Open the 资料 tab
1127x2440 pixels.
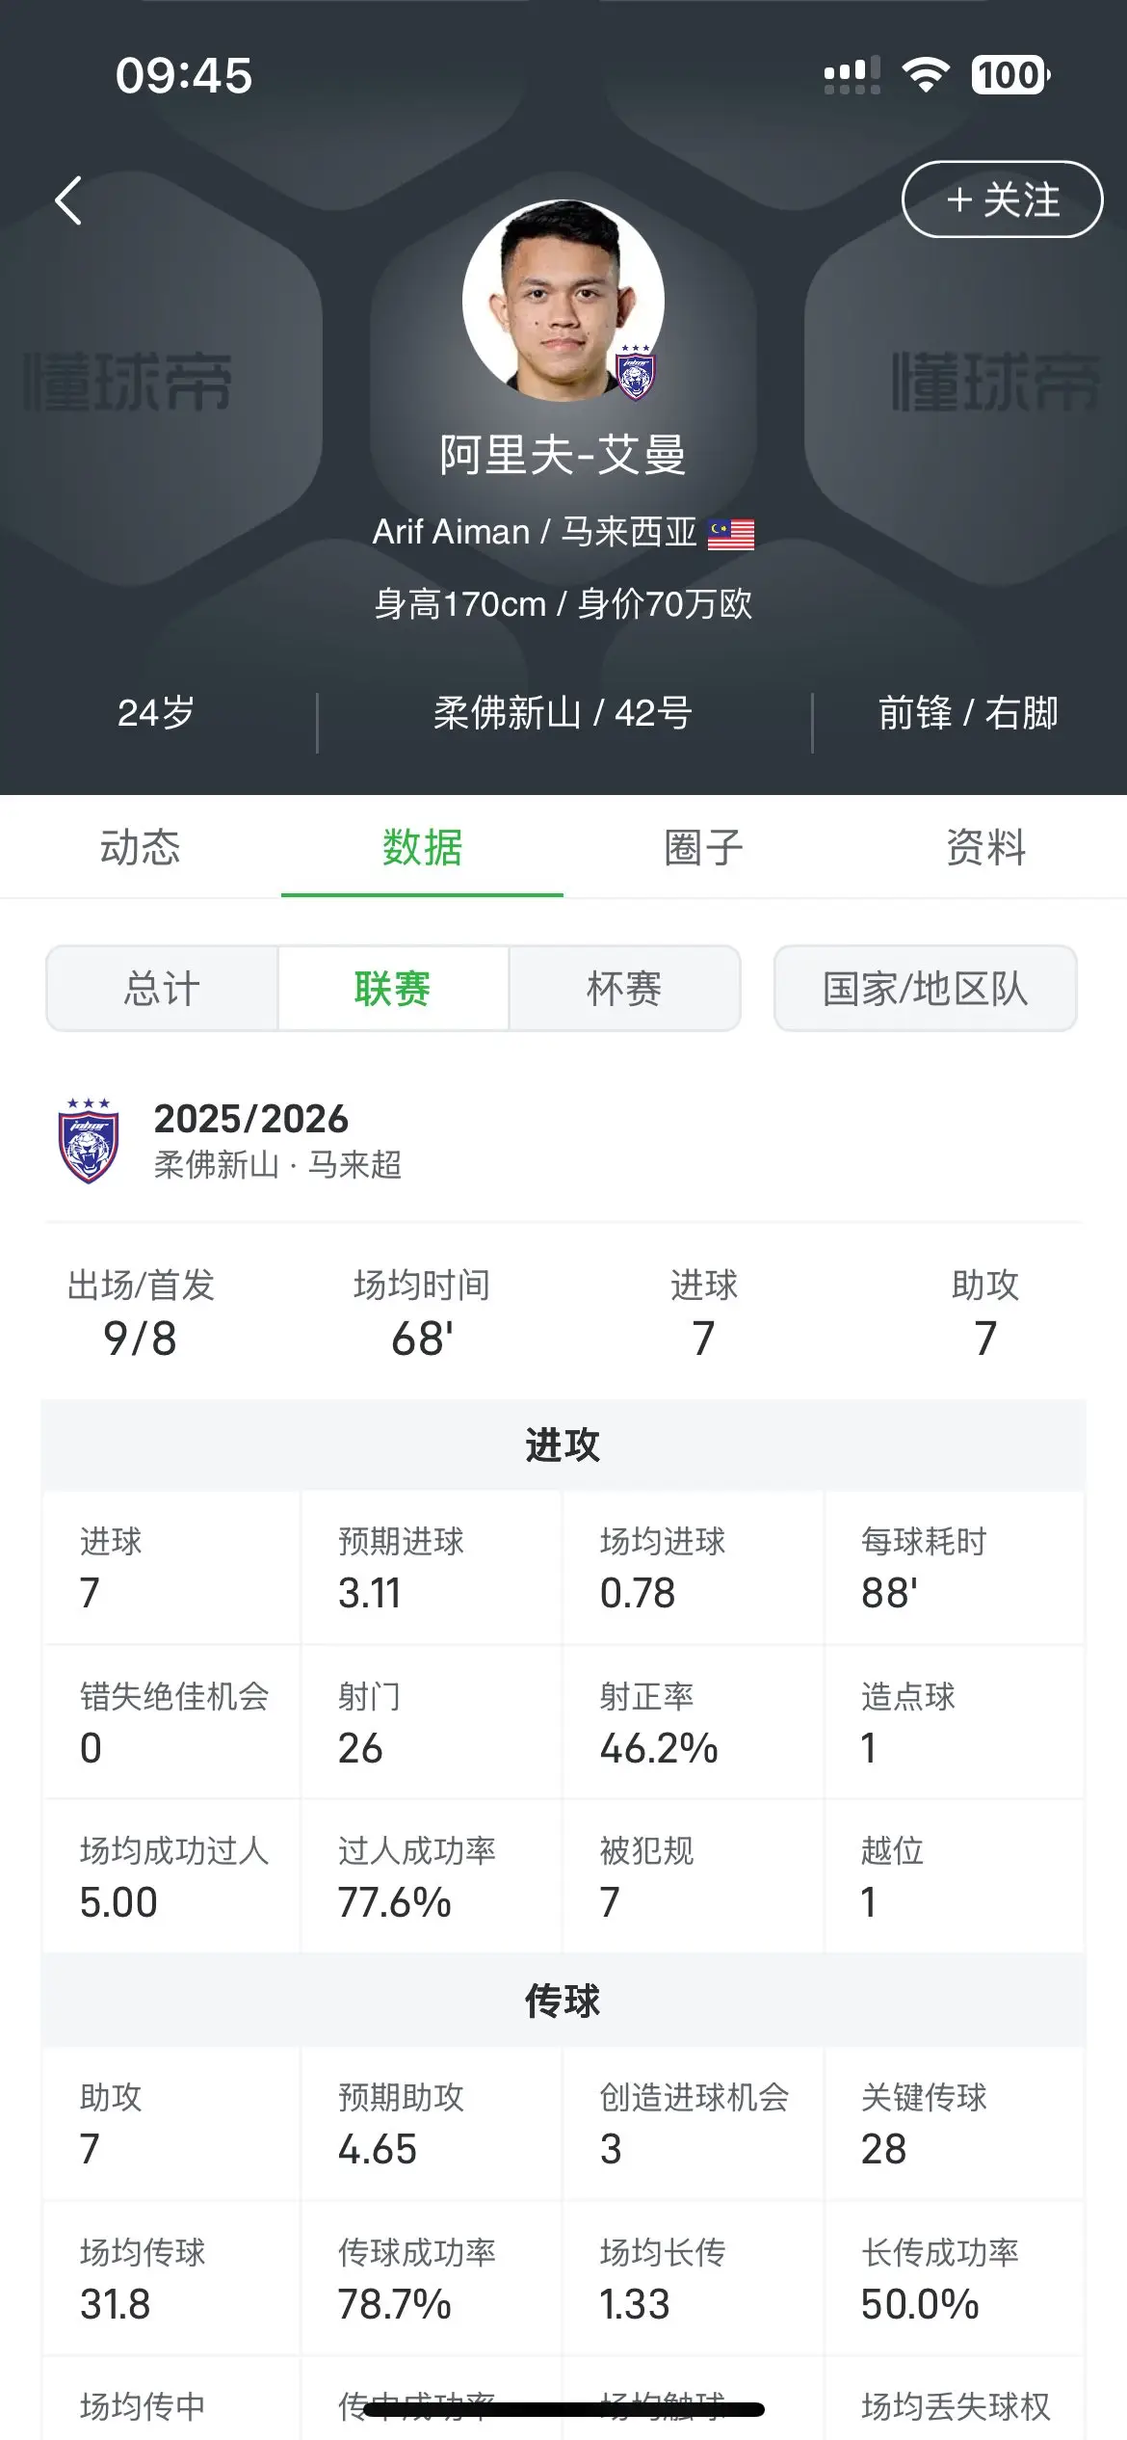(985, 847)
